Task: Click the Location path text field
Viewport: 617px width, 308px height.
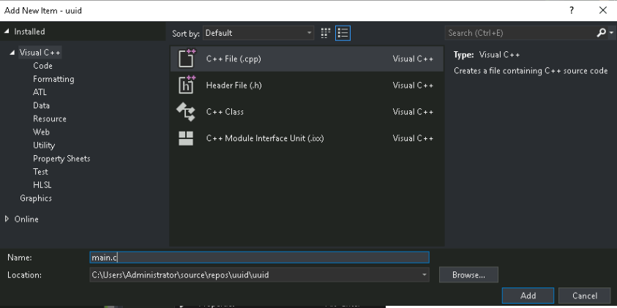Action: [255, 274]
